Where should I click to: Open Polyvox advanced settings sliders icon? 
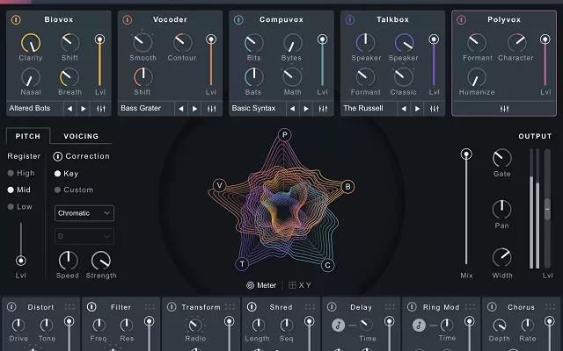505,109
